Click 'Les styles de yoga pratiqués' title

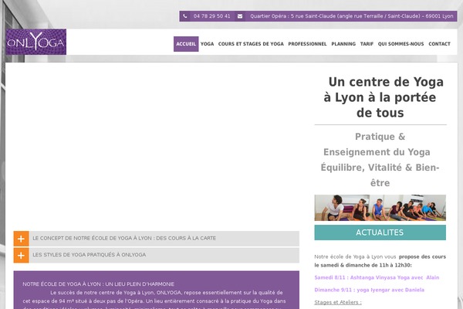(90, 255)
